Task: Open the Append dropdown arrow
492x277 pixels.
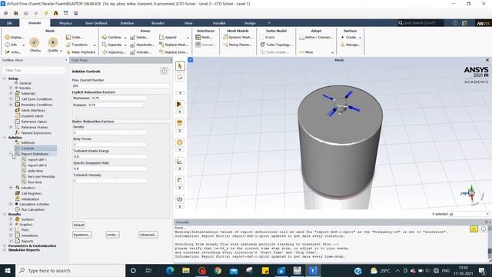Action: [188, 38]
